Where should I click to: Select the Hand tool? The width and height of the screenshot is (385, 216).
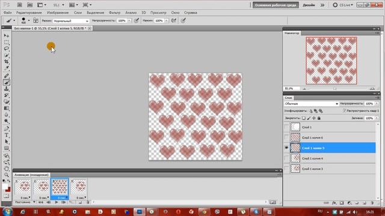click(x=7, y=169)
